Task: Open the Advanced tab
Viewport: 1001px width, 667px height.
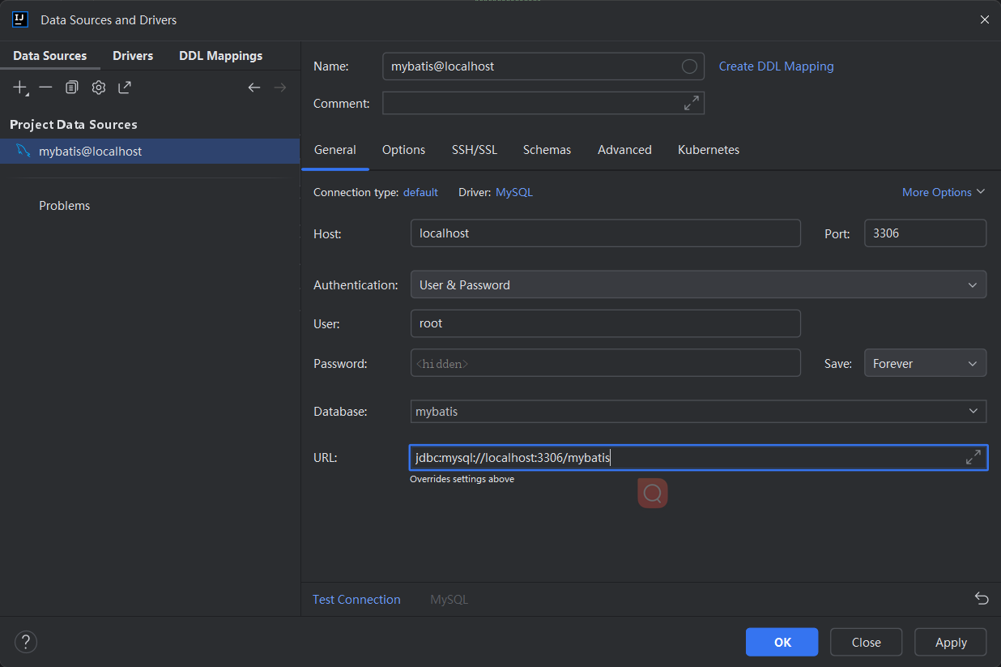Action: [x=624, y=150]
